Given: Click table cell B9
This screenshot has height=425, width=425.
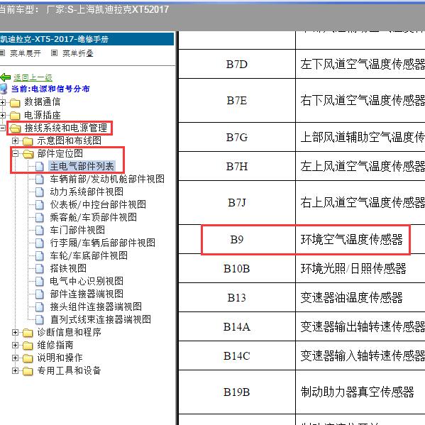Looking at the screenshot, I should pos(237,239).
